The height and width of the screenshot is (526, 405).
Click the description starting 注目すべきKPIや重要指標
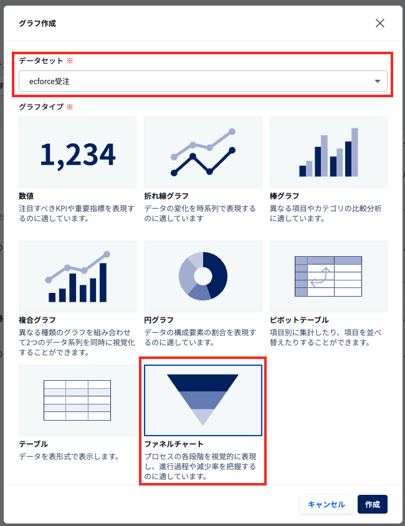pos(77,214)
